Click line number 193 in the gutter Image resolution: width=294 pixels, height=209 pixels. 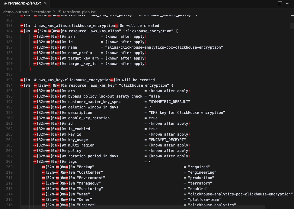(x=9, y=80)
